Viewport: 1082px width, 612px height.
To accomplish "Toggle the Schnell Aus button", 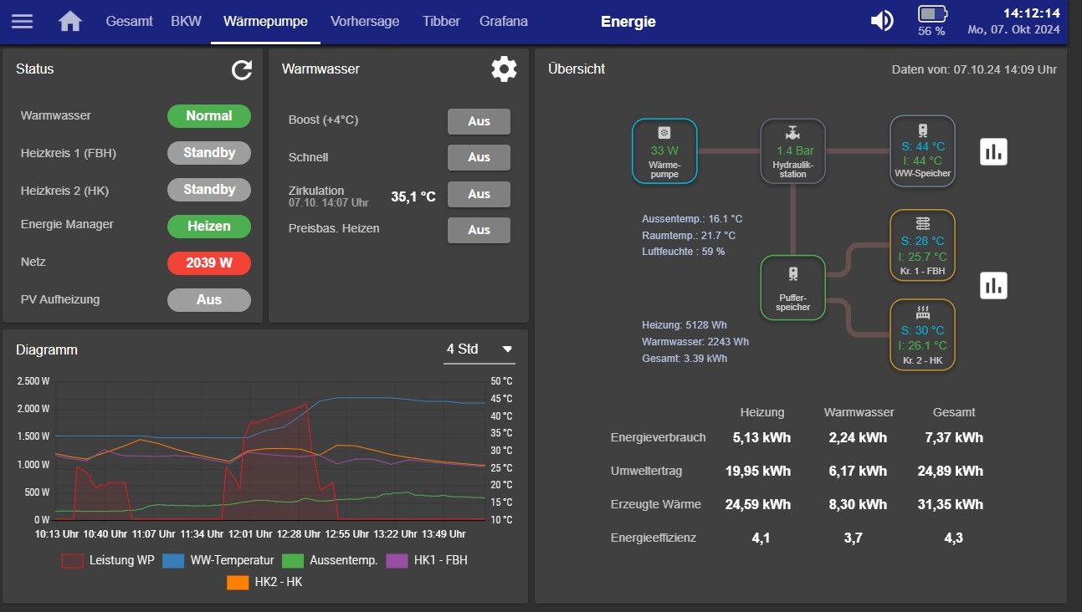I will click(479, 157).
